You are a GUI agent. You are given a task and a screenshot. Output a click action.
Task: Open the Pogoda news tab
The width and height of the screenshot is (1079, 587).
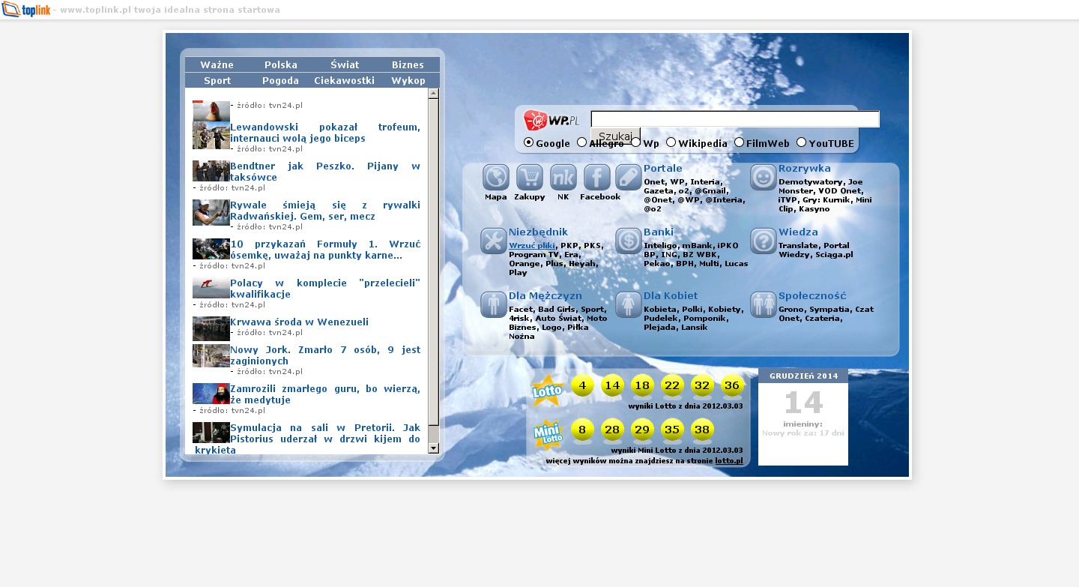280,80
